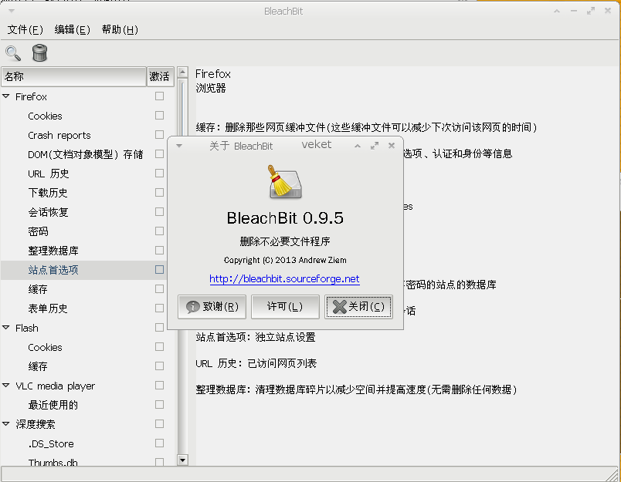Image resolution: width=621 pixels, height=482 pixels.
Task: Minimize the main BleachBit window
Action: (x=573, y=11)
